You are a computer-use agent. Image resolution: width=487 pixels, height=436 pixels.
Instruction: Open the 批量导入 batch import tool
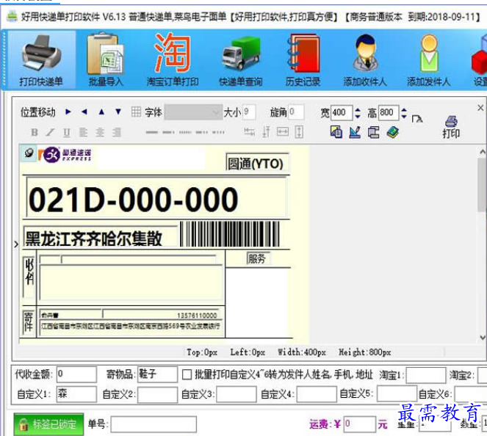[x=106, y=60]
